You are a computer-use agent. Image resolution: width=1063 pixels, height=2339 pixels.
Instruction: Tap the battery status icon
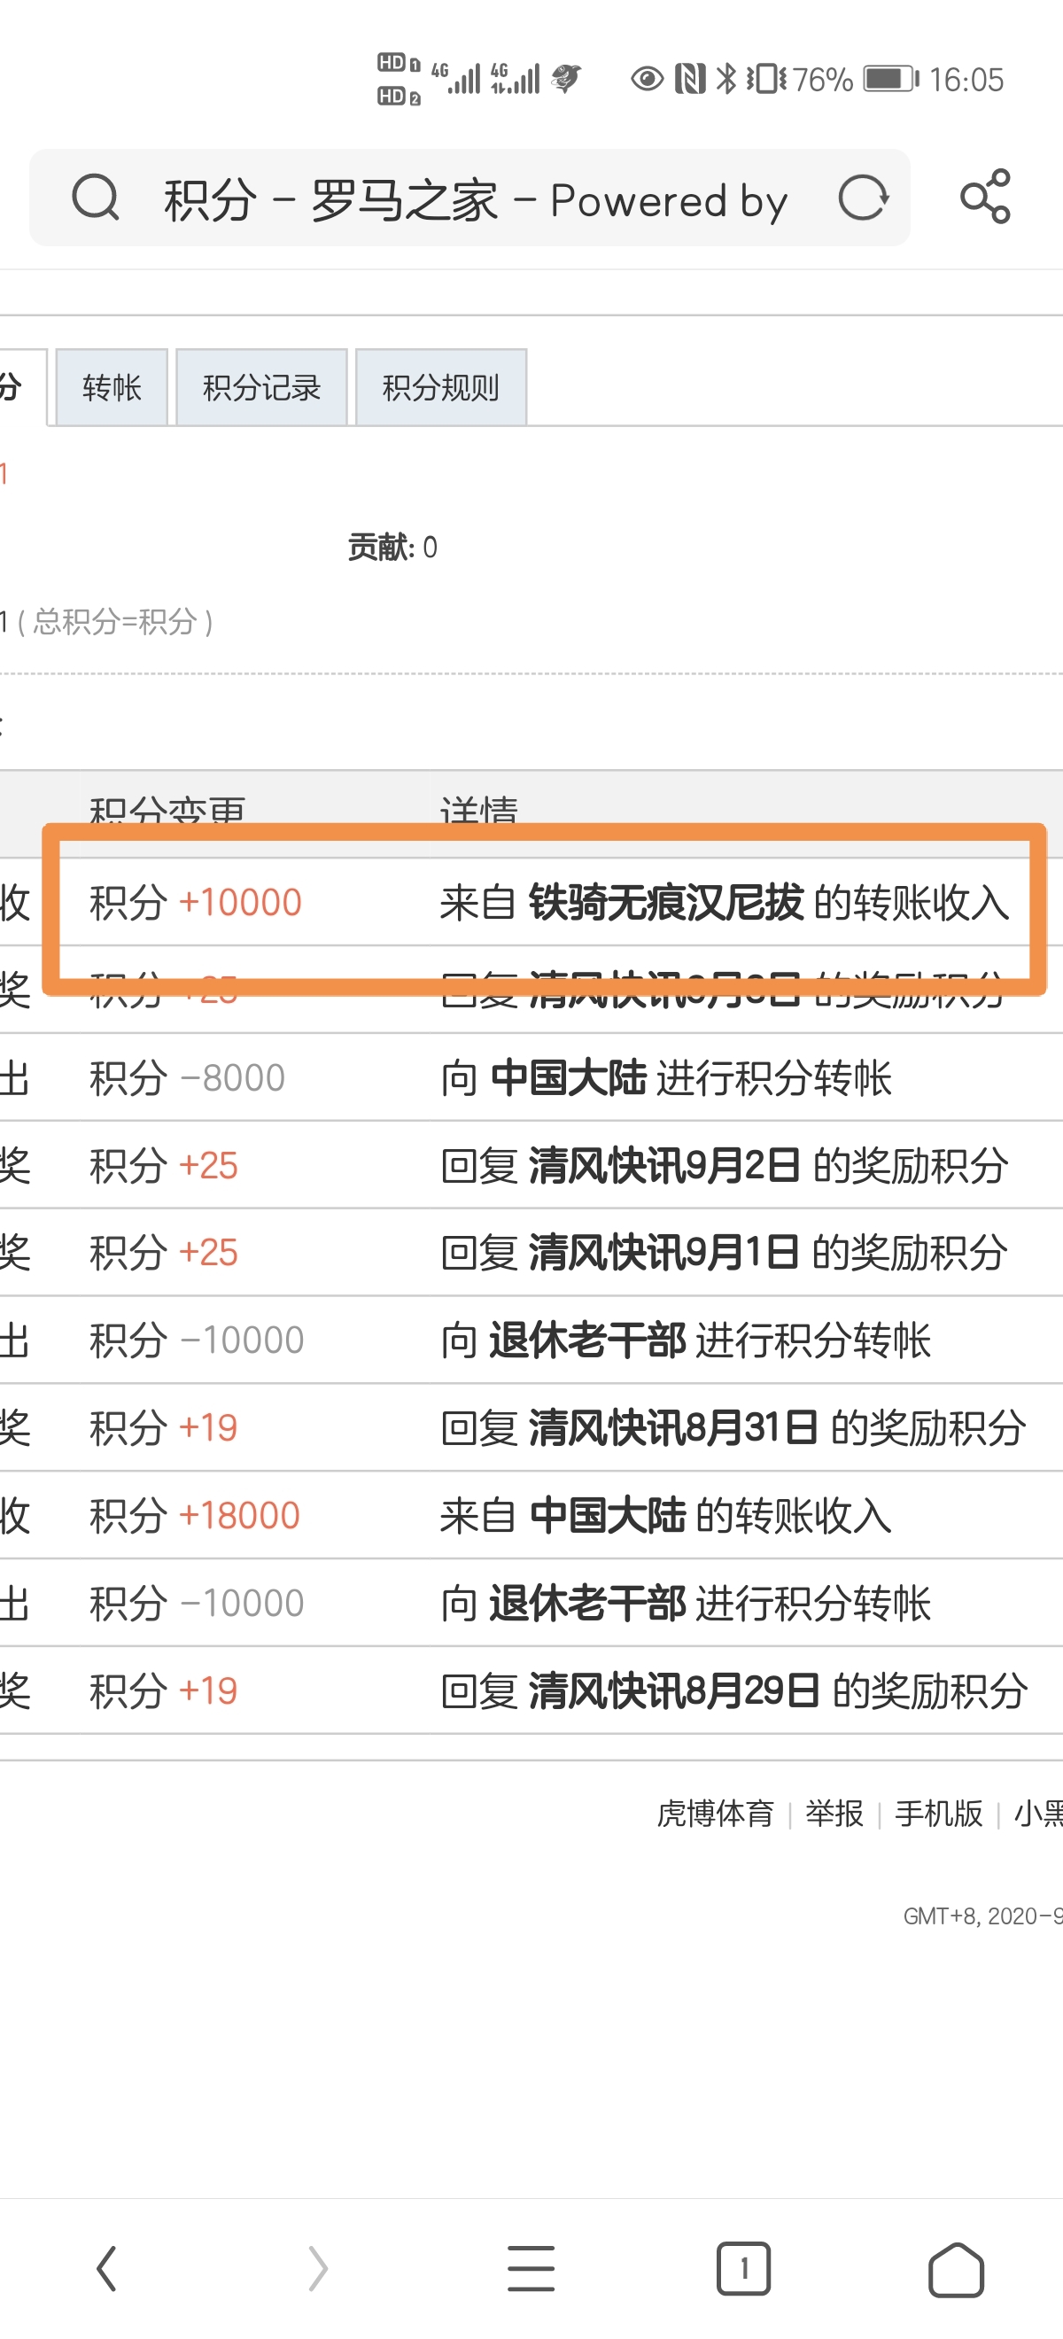click(890, 79)
